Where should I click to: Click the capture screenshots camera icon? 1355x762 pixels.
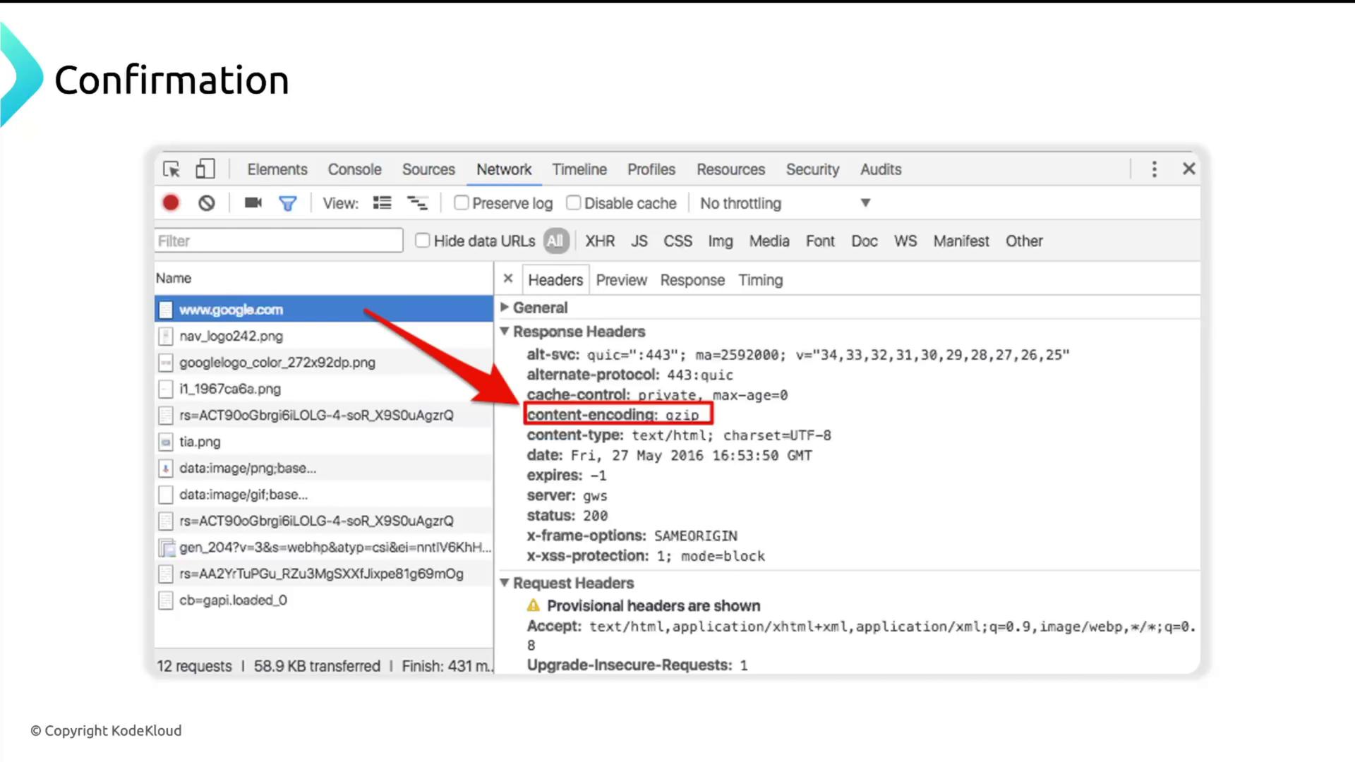point(253,203)
